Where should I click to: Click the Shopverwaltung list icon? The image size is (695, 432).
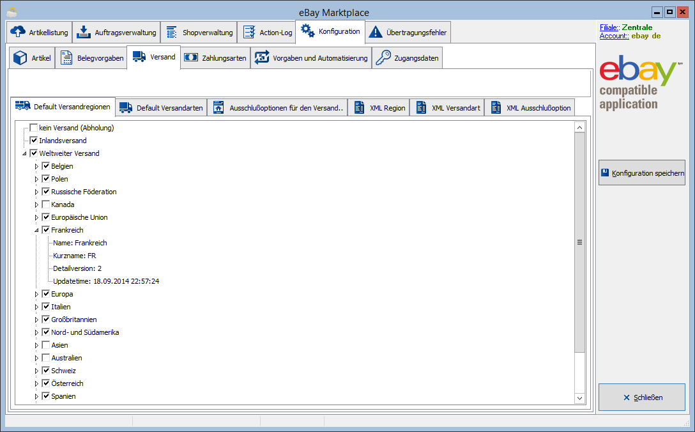coord(172,32)
